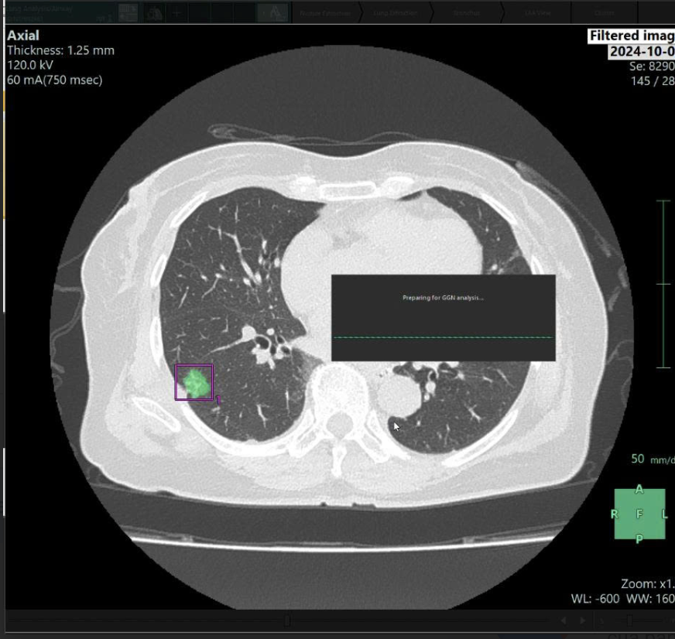Click the GGN analysis progress bar

click(x=443, y=337)
